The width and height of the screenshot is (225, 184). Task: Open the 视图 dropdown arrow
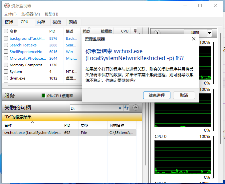pyautogui.click(x=209, y=33)
